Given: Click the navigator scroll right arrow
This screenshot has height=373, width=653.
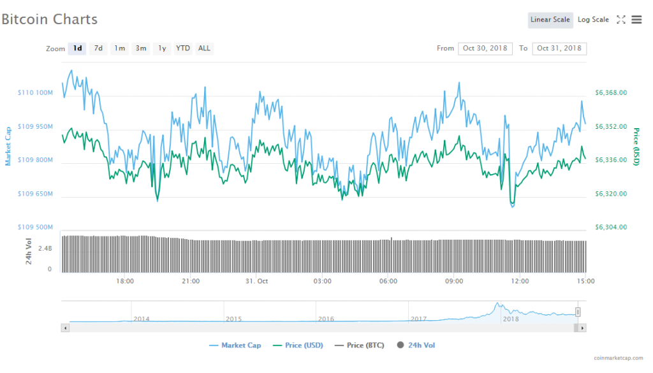Looking at the screenshot, I should pos(582,328).
